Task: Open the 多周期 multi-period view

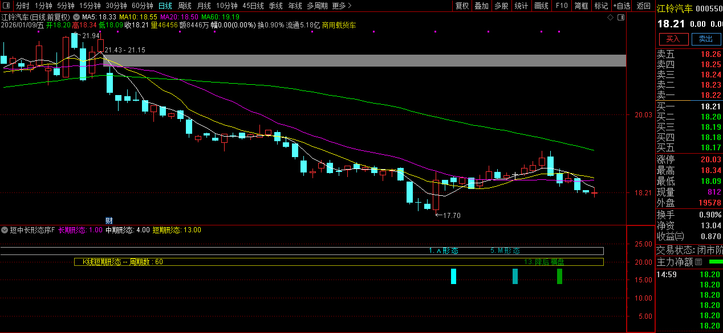Action: [x=317, y=6]
